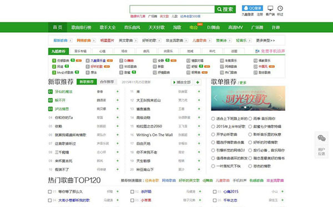Add 小苹果 with its plus icon

tap(200, 200)
